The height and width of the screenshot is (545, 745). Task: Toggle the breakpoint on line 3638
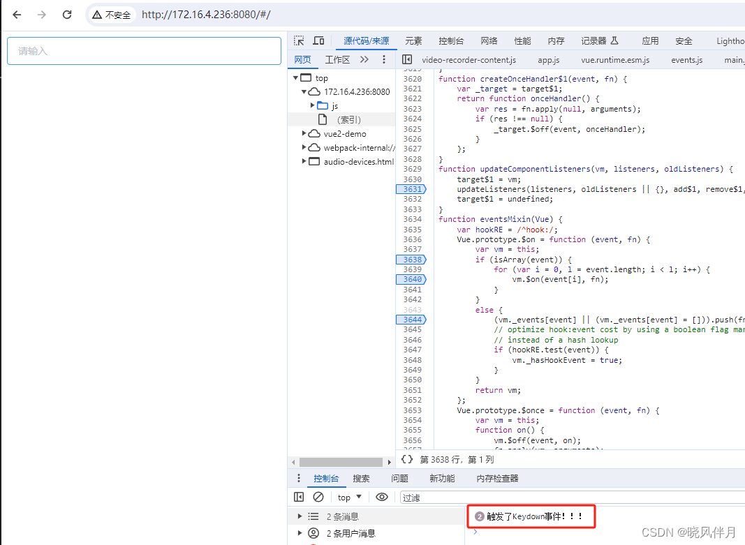411,259
